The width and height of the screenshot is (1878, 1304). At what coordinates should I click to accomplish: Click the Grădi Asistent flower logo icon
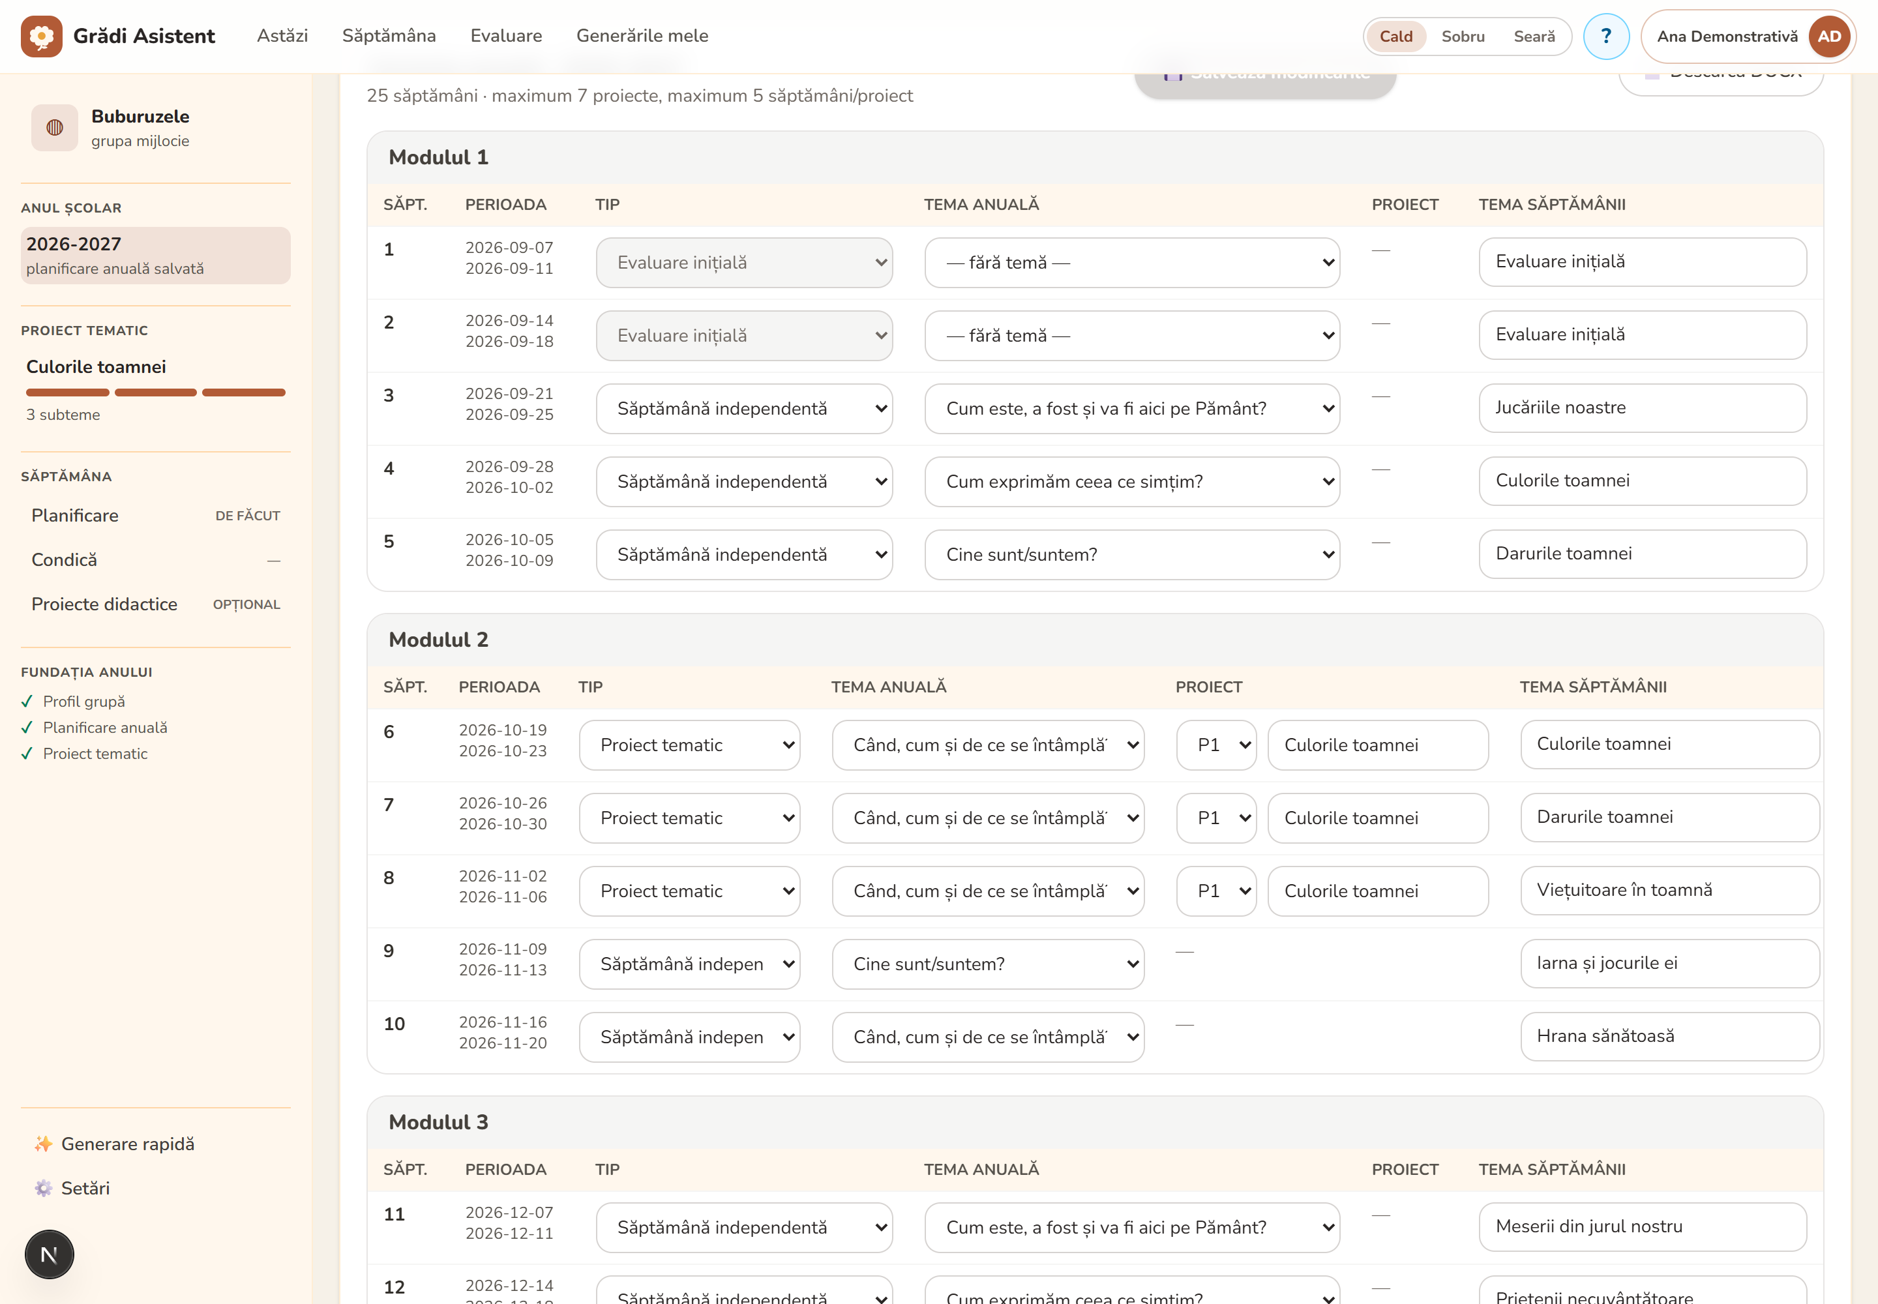pos(42,36)
